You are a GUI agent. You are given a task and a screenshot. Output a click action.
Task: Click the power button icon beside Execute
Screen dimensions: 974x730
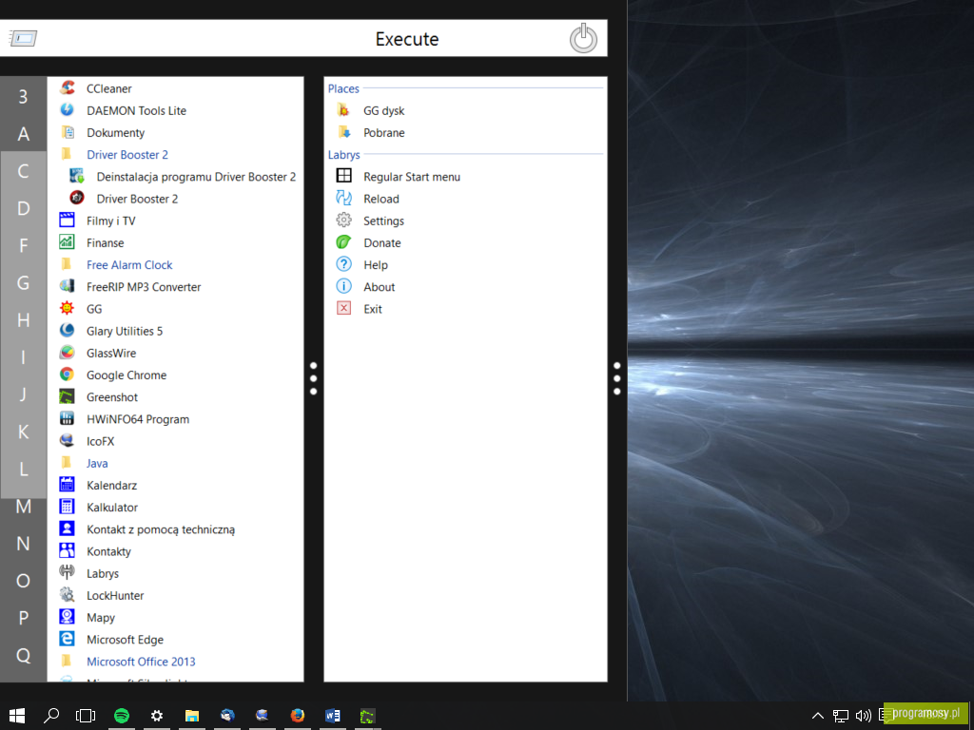click(x=583, y=38)
